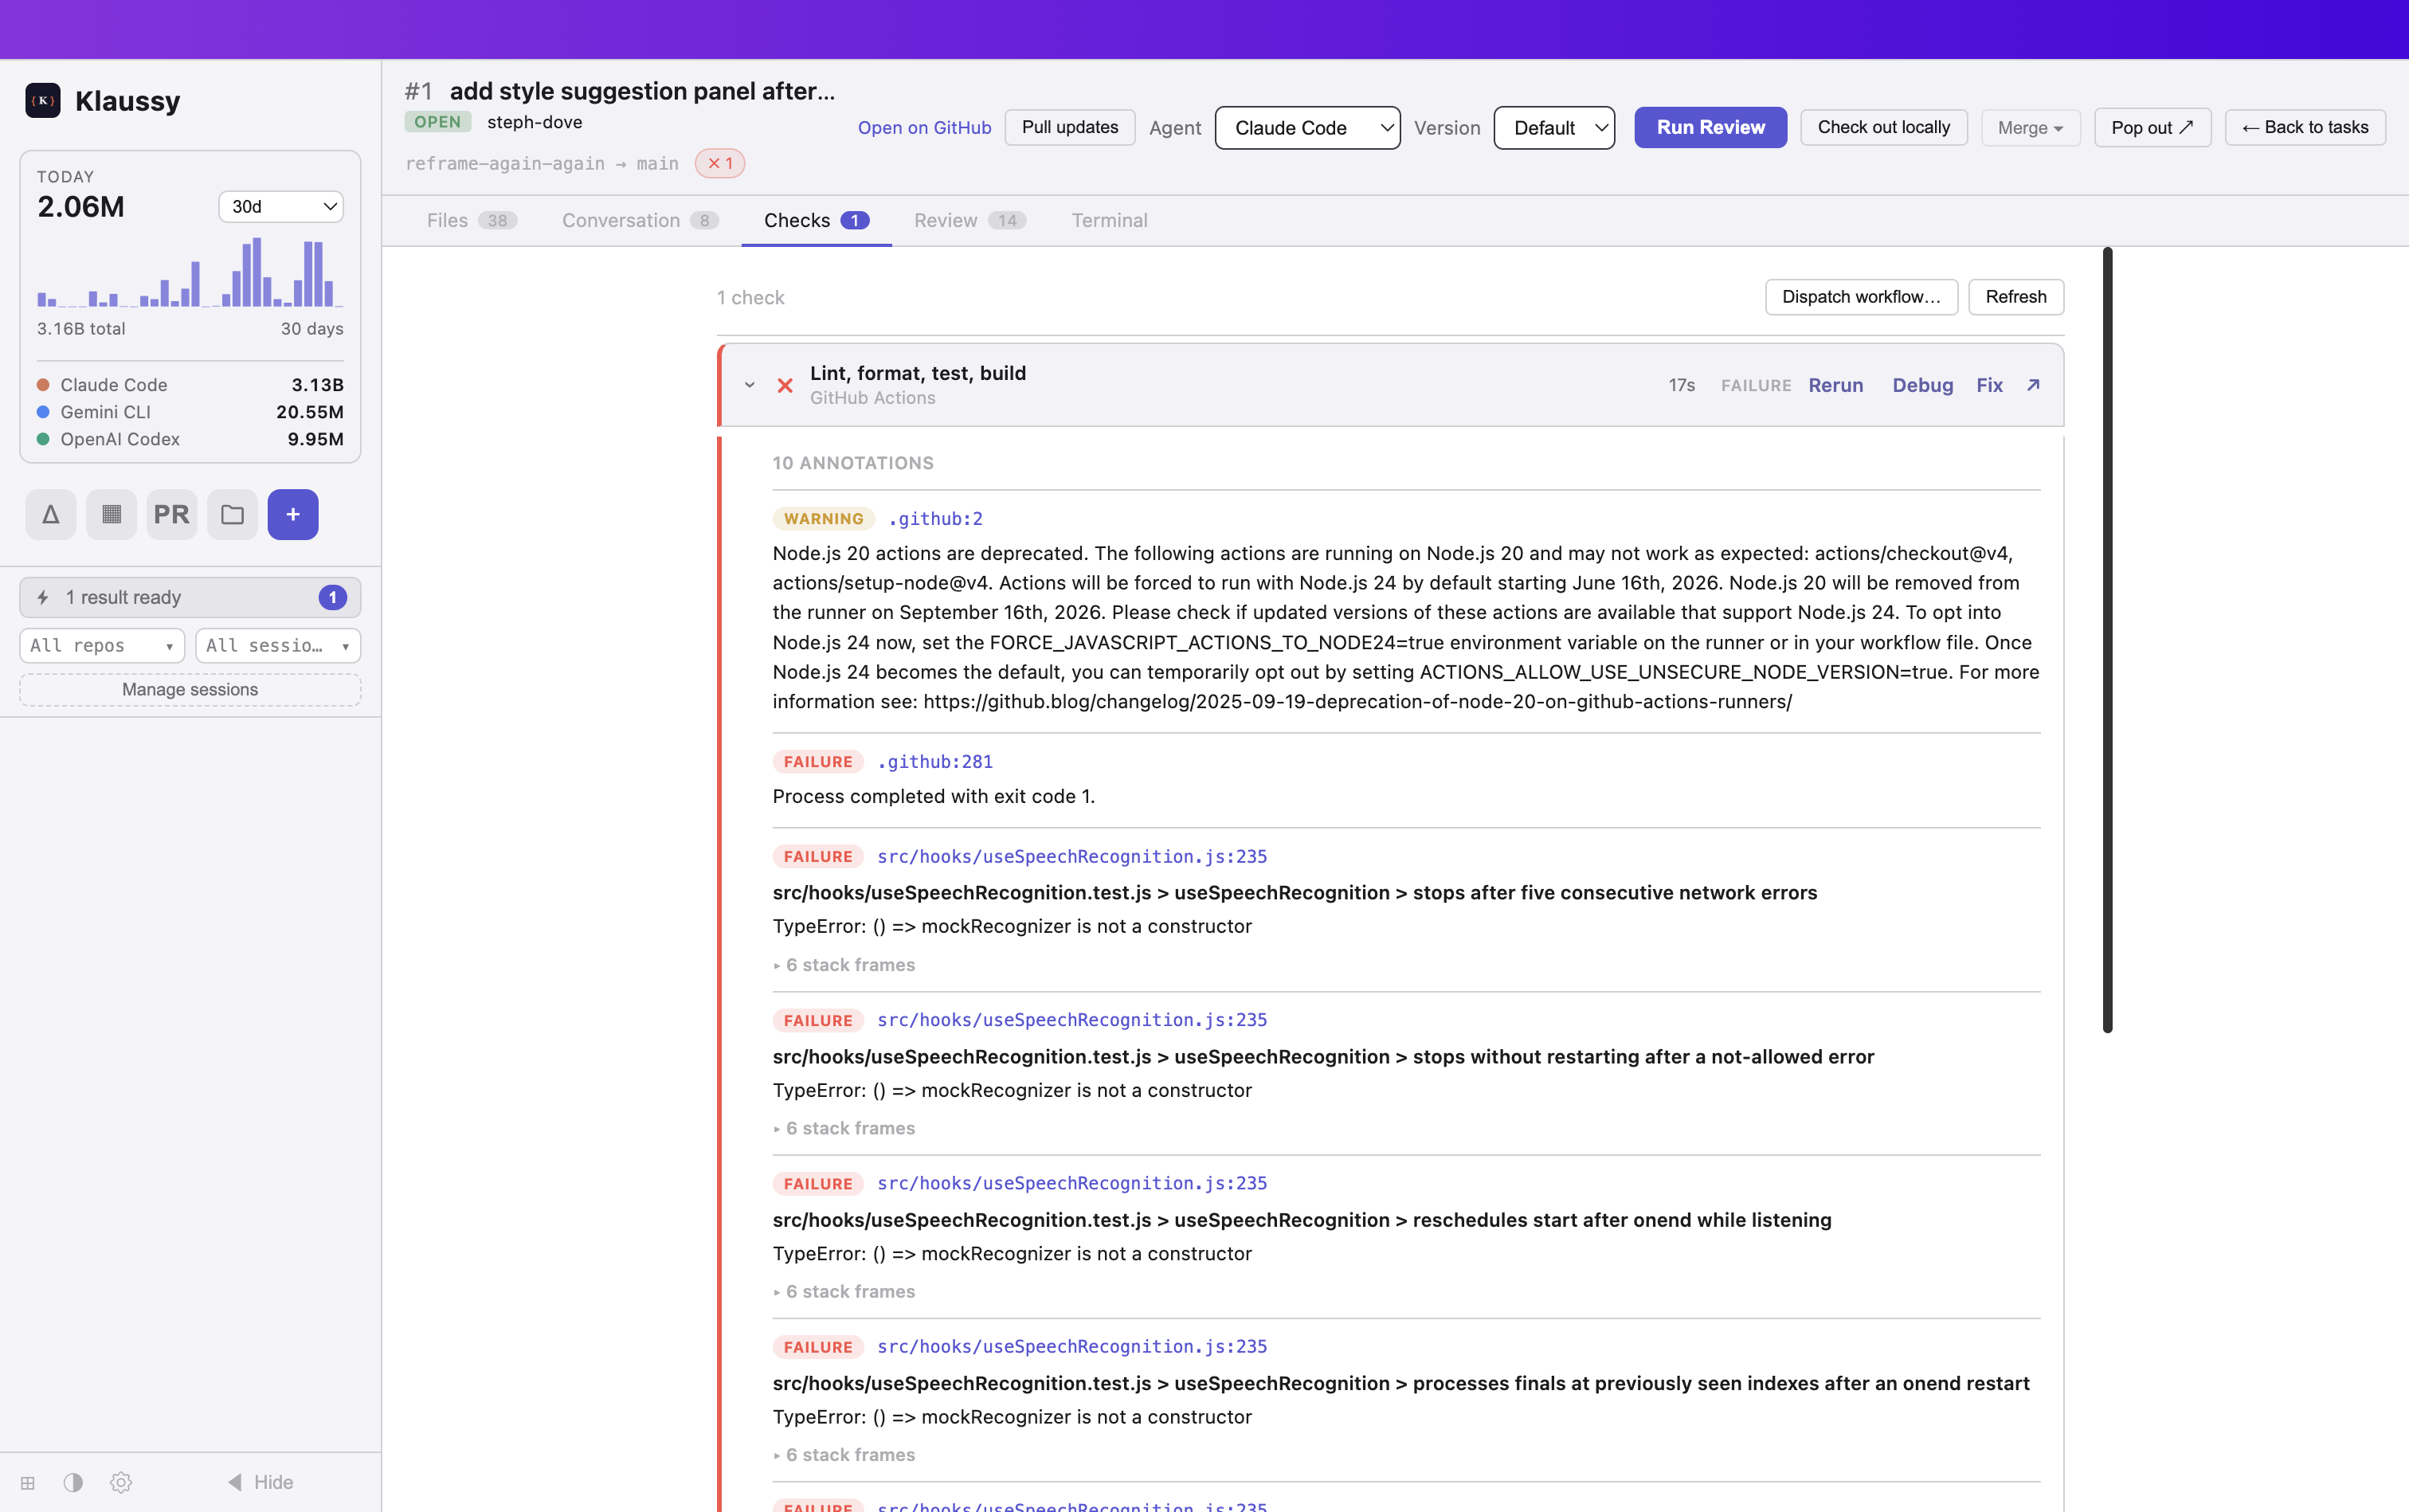Click the 1 result ready banner
Screen dimensions: 2409x1512
[190, 598]
